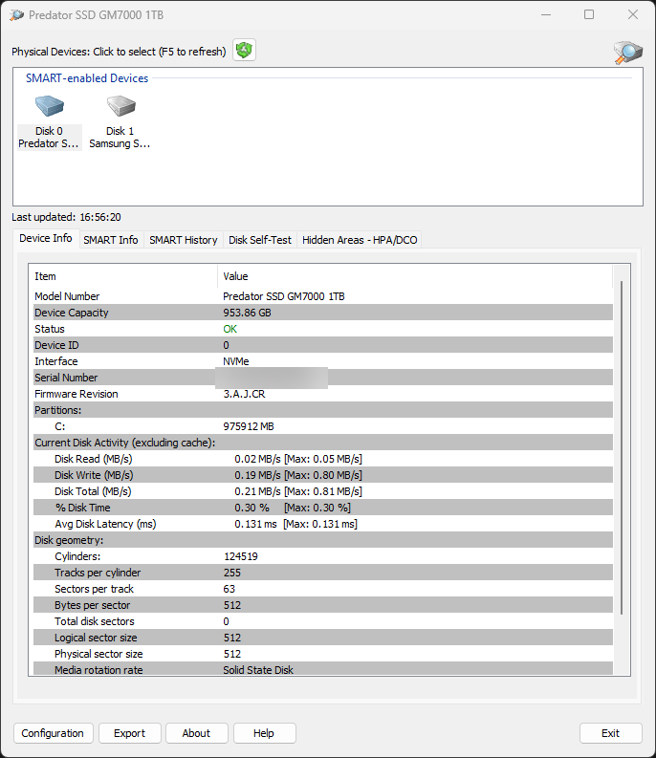Select the Disk 0 Predator drive icon

[50, 122]
